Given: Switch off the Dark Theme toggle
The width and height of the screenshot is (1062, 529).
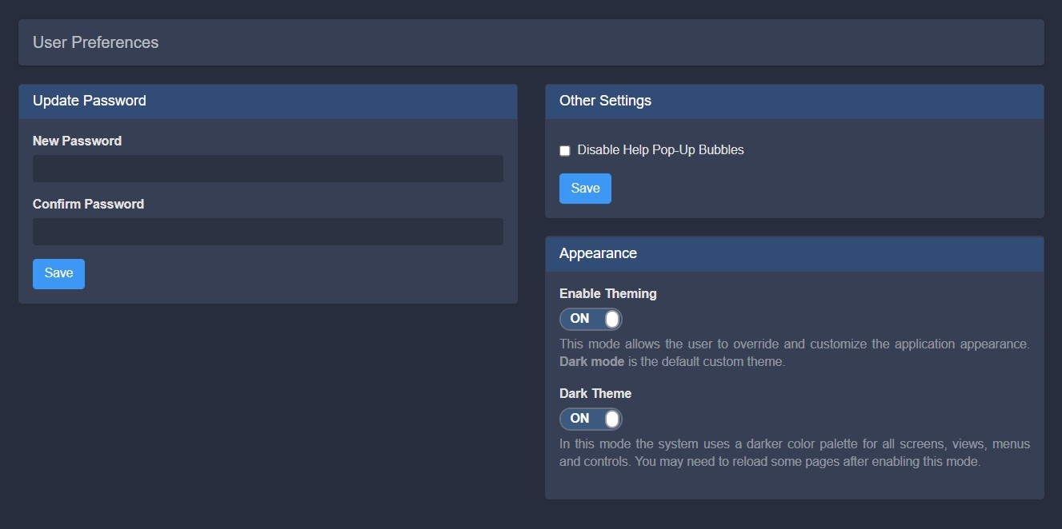Looking at the screenshot, I should tap(591, 419).
